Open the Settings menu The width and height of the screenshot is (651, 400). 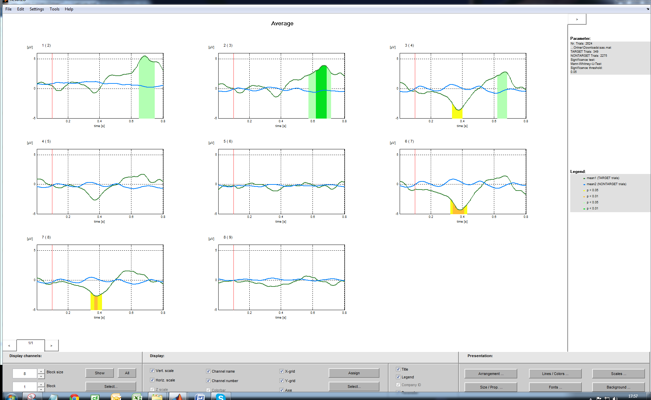[x=37, y=9]
